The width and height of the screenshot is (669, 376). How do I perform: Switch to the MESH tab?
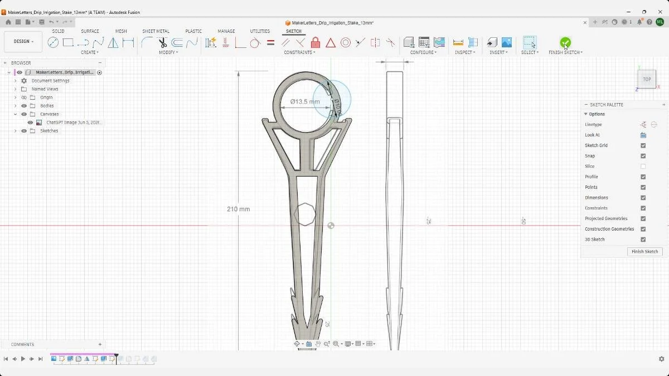pyautogui.click(x=121, y=31)
